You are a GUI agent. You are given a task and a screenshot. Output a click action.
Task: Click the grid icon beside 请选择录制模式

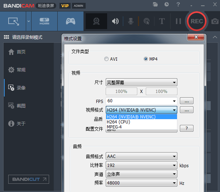(6, 37)
